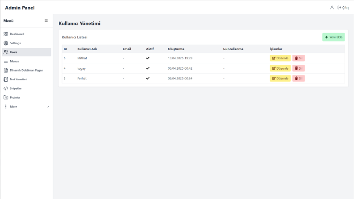Screen dimensions: 354x199
Task: Click the Menus list icon
Action: 6,61
